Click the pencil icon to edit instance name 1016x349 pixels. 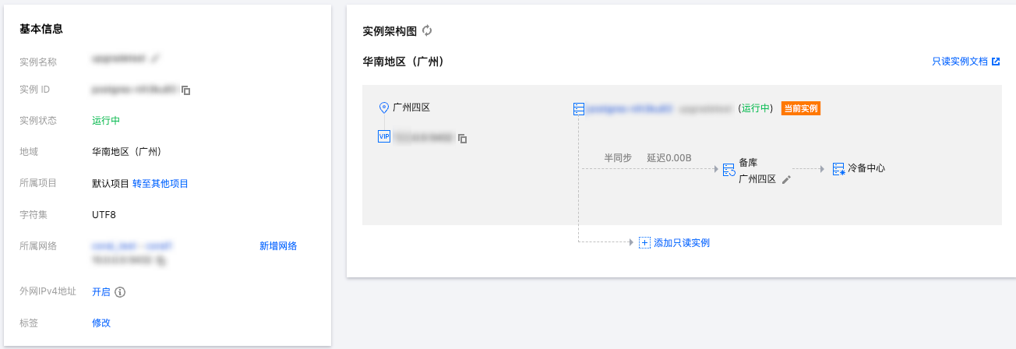pos(155,58)
